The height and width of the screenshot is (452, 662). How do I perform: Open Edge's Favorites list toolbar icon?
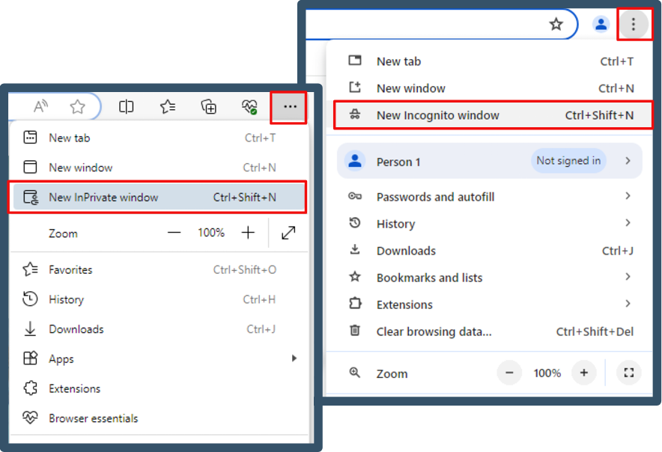tap(168, 107)
